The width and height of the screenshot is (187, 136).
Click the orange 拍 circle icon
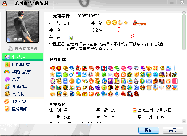(x=72, y=81)
